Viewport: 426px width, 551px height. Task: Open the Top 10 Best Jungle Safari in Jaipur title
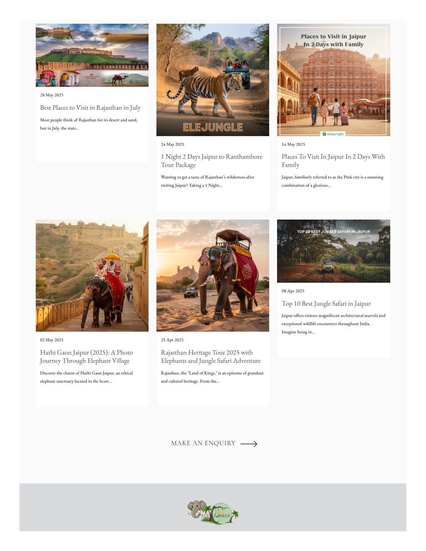[x=326, y=304]
